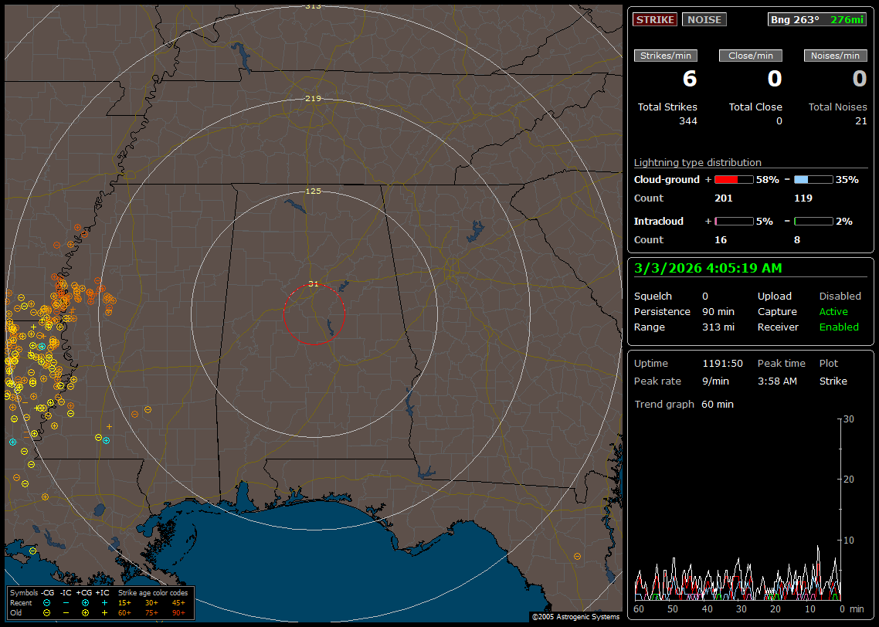The height and width of the screenshot is (627, 879).
Task: Click the red STRIKE indicator
Action: (x=655, y=20)
